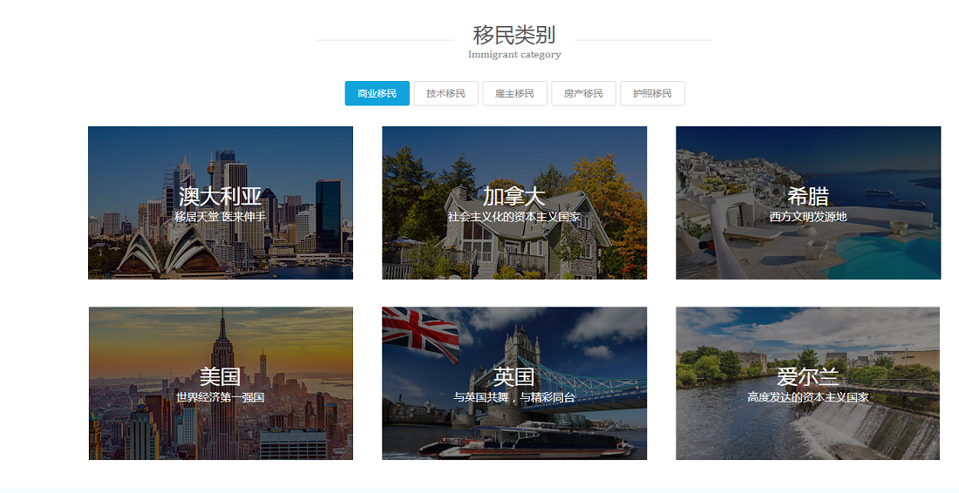Click the 希腊 title text
This screenshot has width=959, height=493.
click(x=808, y=196)
